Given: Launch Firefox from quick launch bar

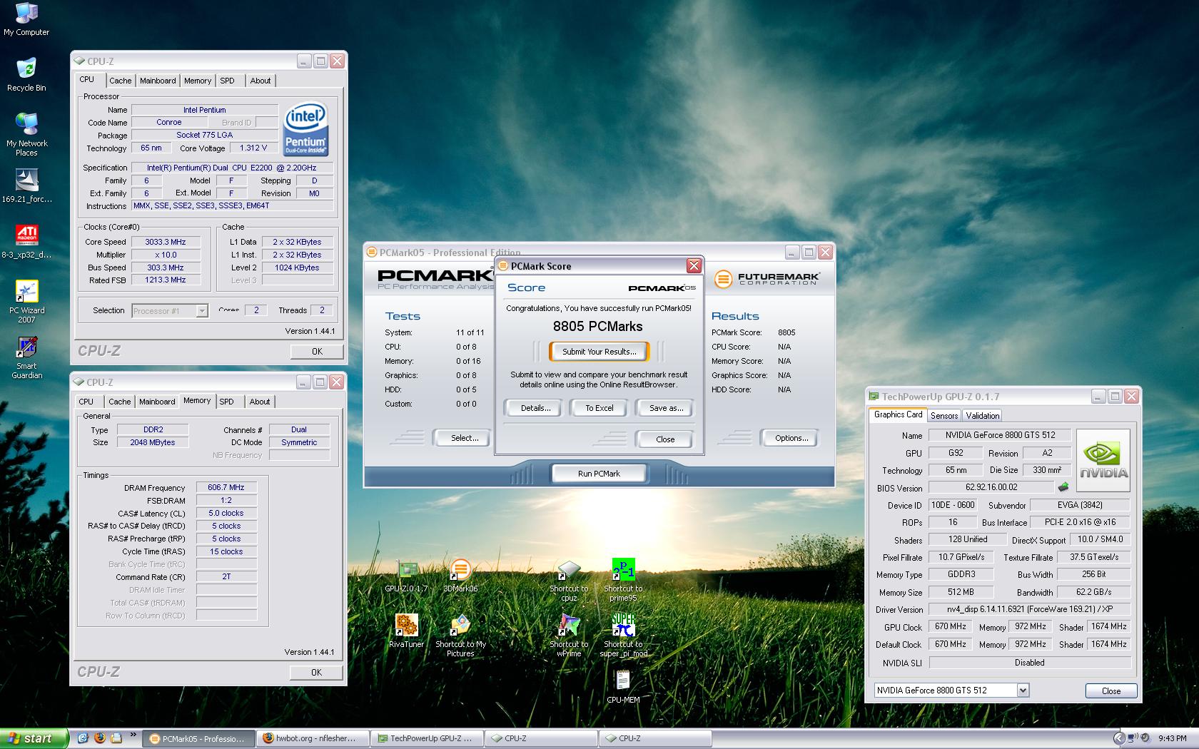Looking at the screenshot, I should click(100, 738).
